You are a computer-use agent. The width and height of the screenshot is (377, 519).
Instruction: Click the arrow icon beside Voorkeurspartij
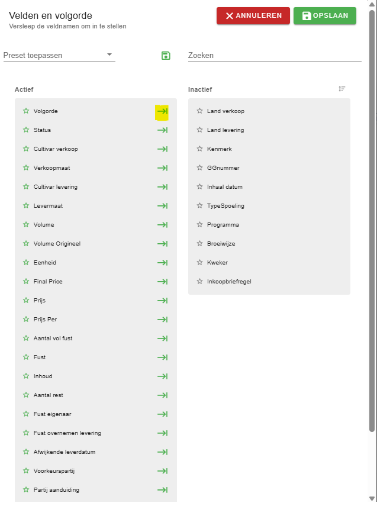click(162, 471)
